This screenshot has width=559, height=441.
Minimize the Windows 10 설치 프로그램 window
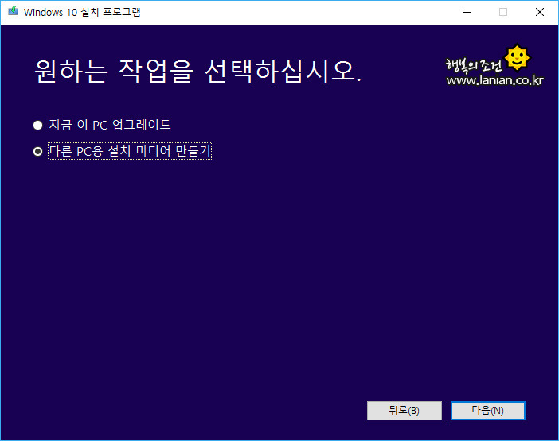pos(467,12)
